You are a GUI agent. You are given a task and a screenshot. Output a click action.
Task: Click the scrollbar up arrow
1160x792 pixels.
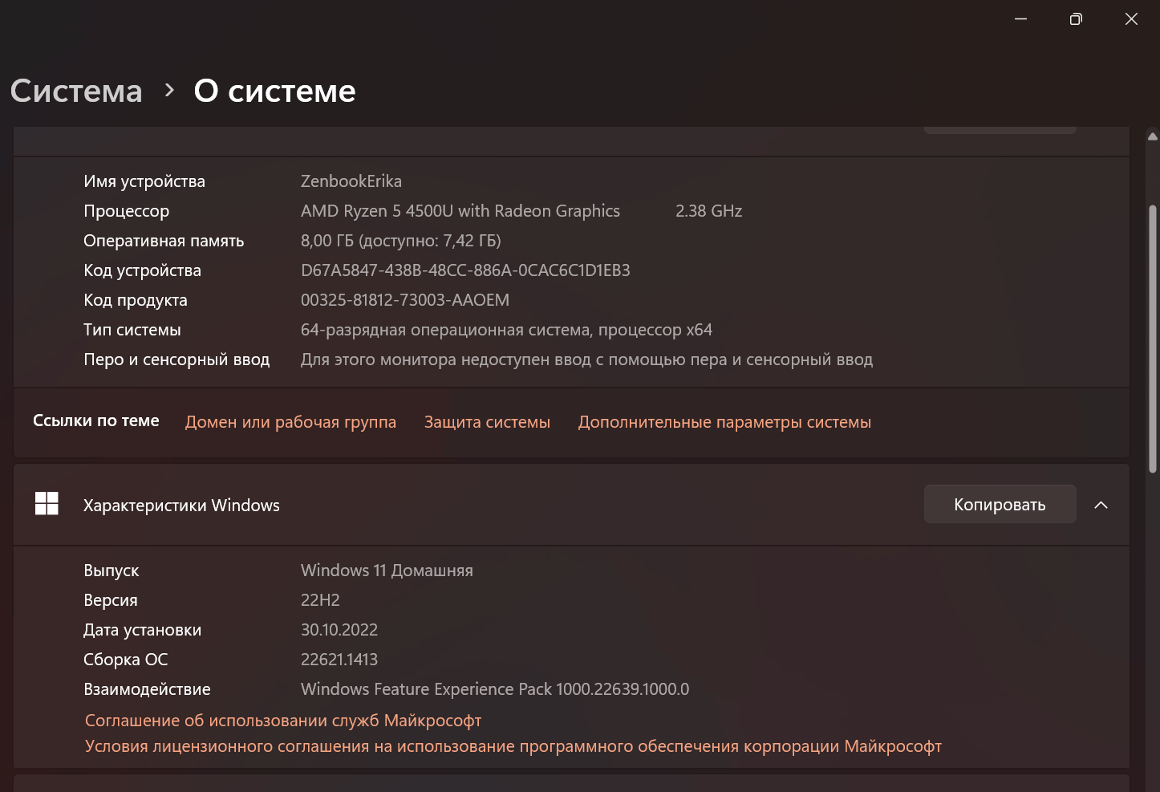[1153, 136]
